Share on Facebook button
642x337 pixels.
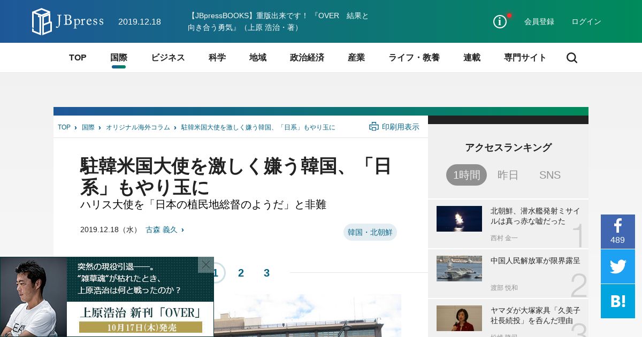point(618,232)
